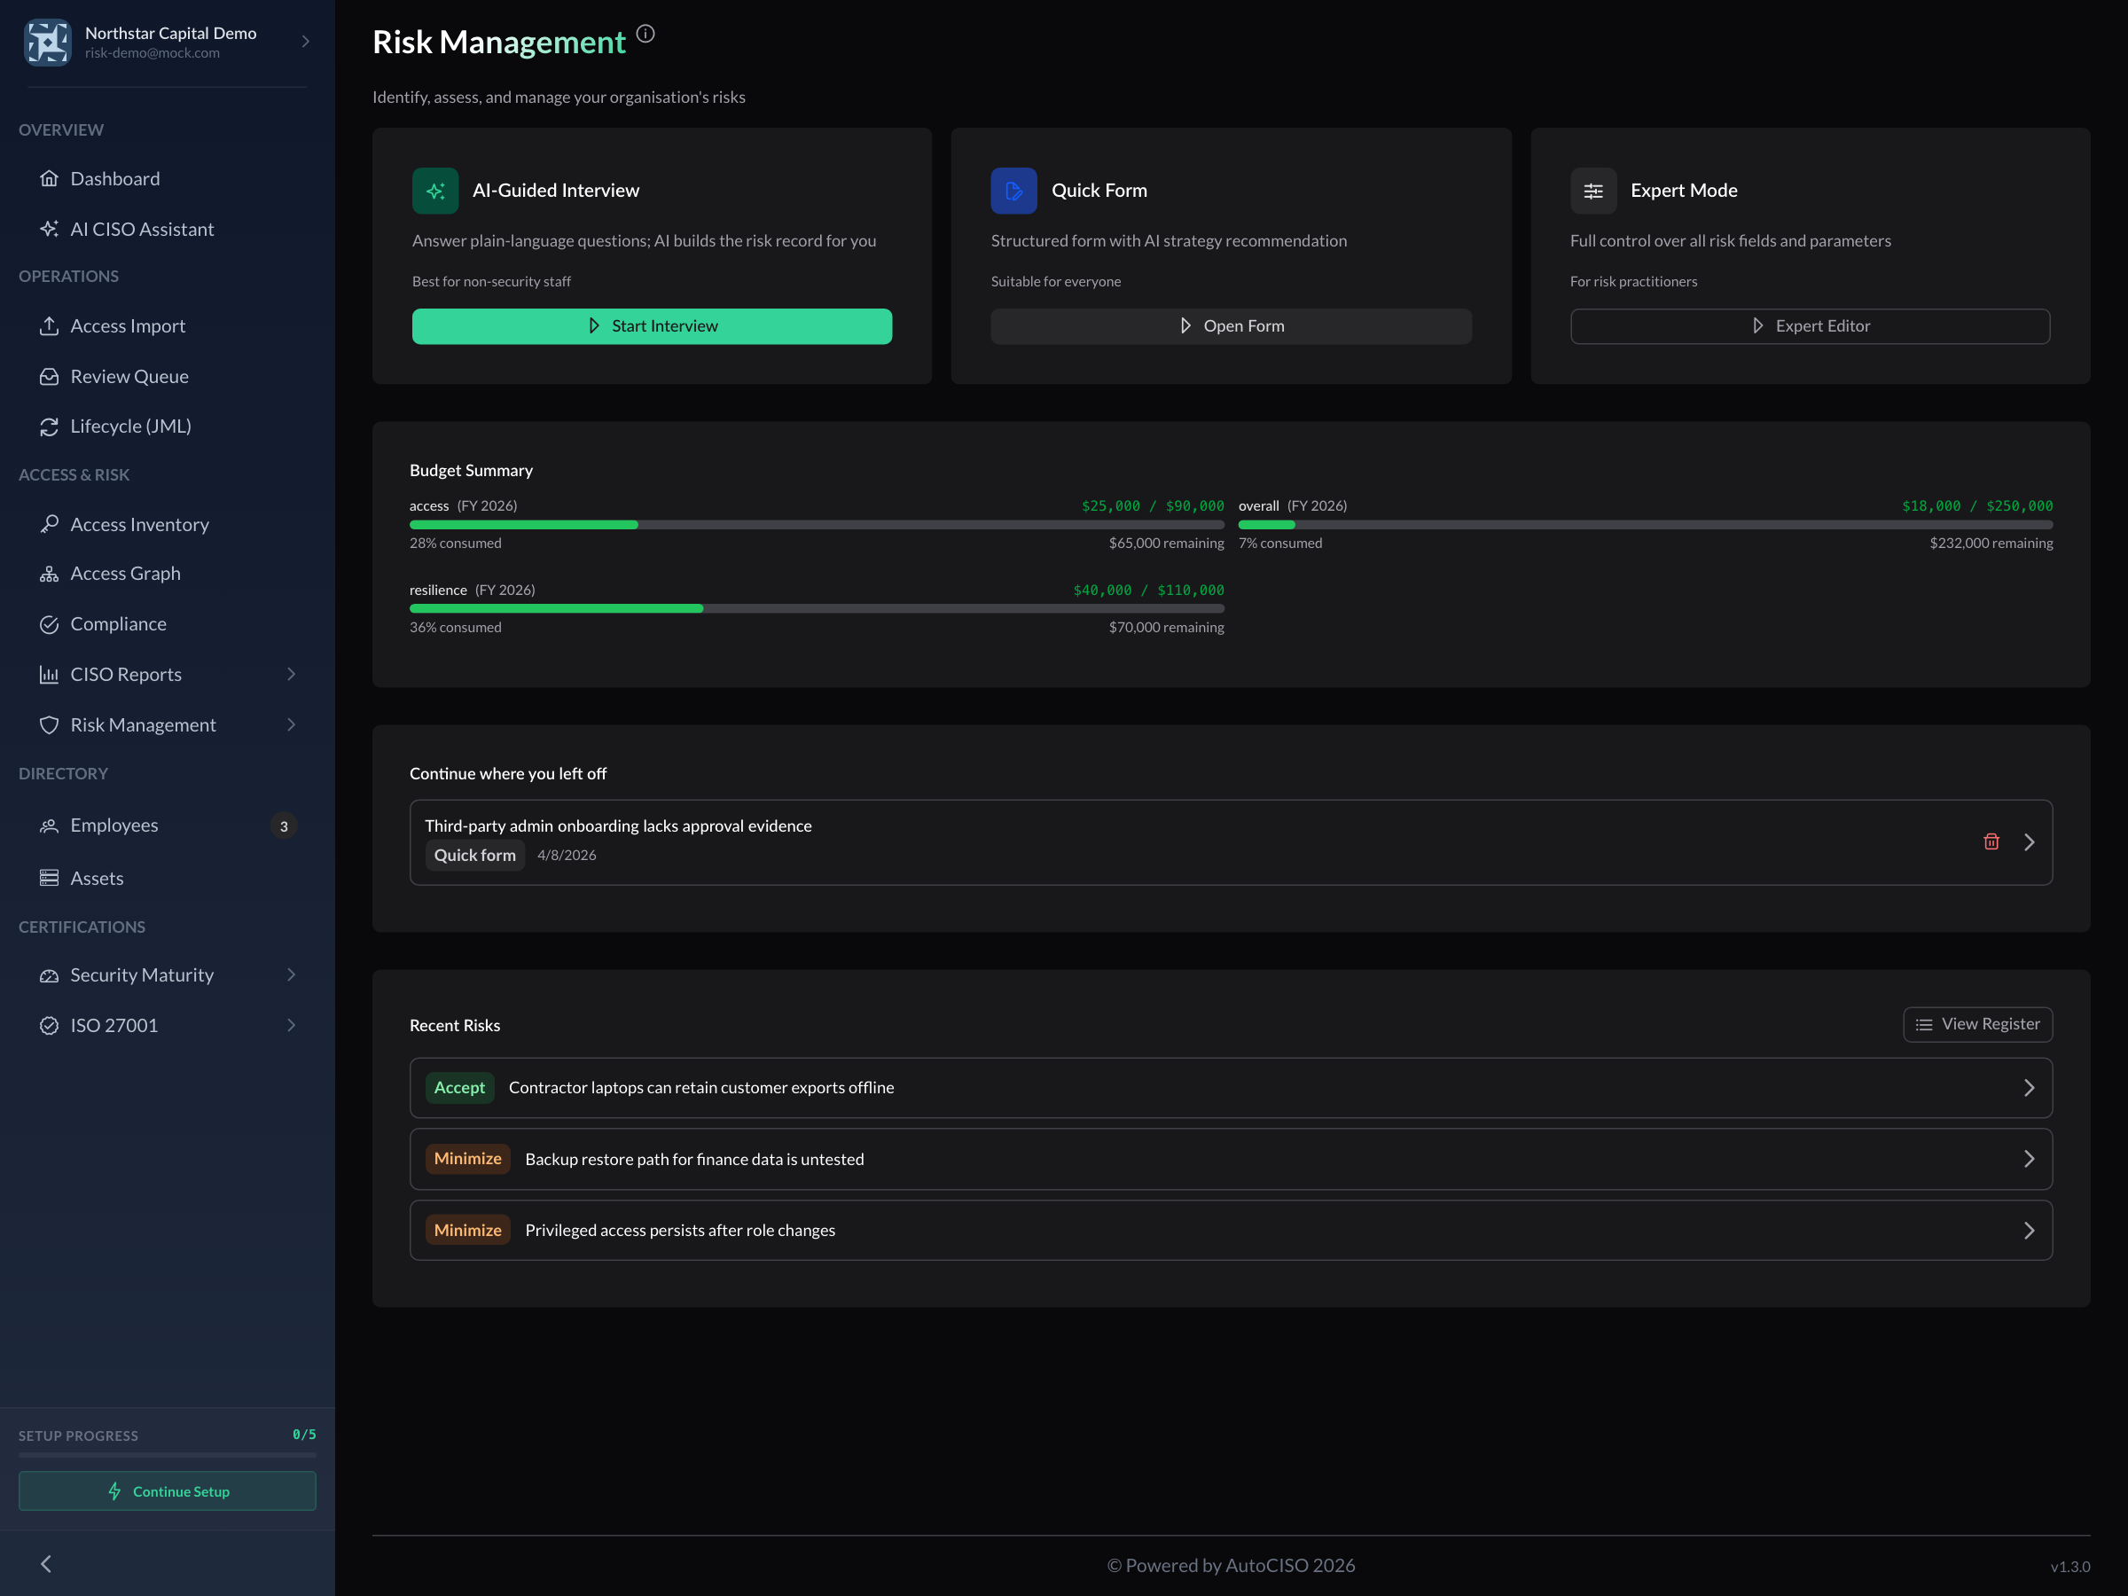
Task: Open risk 'Backup restore path for finance data is untested'
Action: (1231, 1159)
